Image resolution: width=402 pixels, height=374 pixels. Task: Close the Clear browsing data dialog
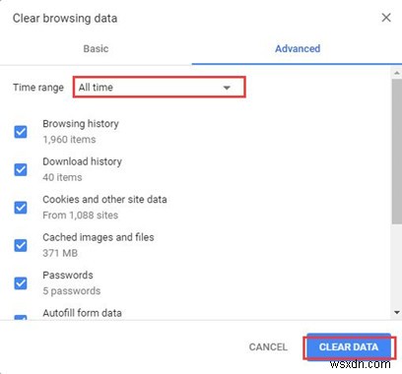(386, 18)
